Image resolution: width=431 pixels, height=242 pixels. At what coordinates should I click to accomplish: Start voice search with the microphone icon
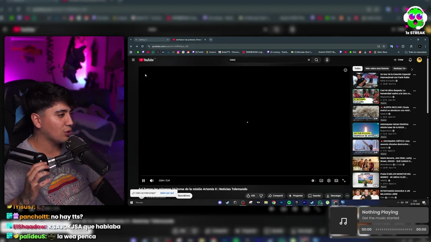coord(327,60)
